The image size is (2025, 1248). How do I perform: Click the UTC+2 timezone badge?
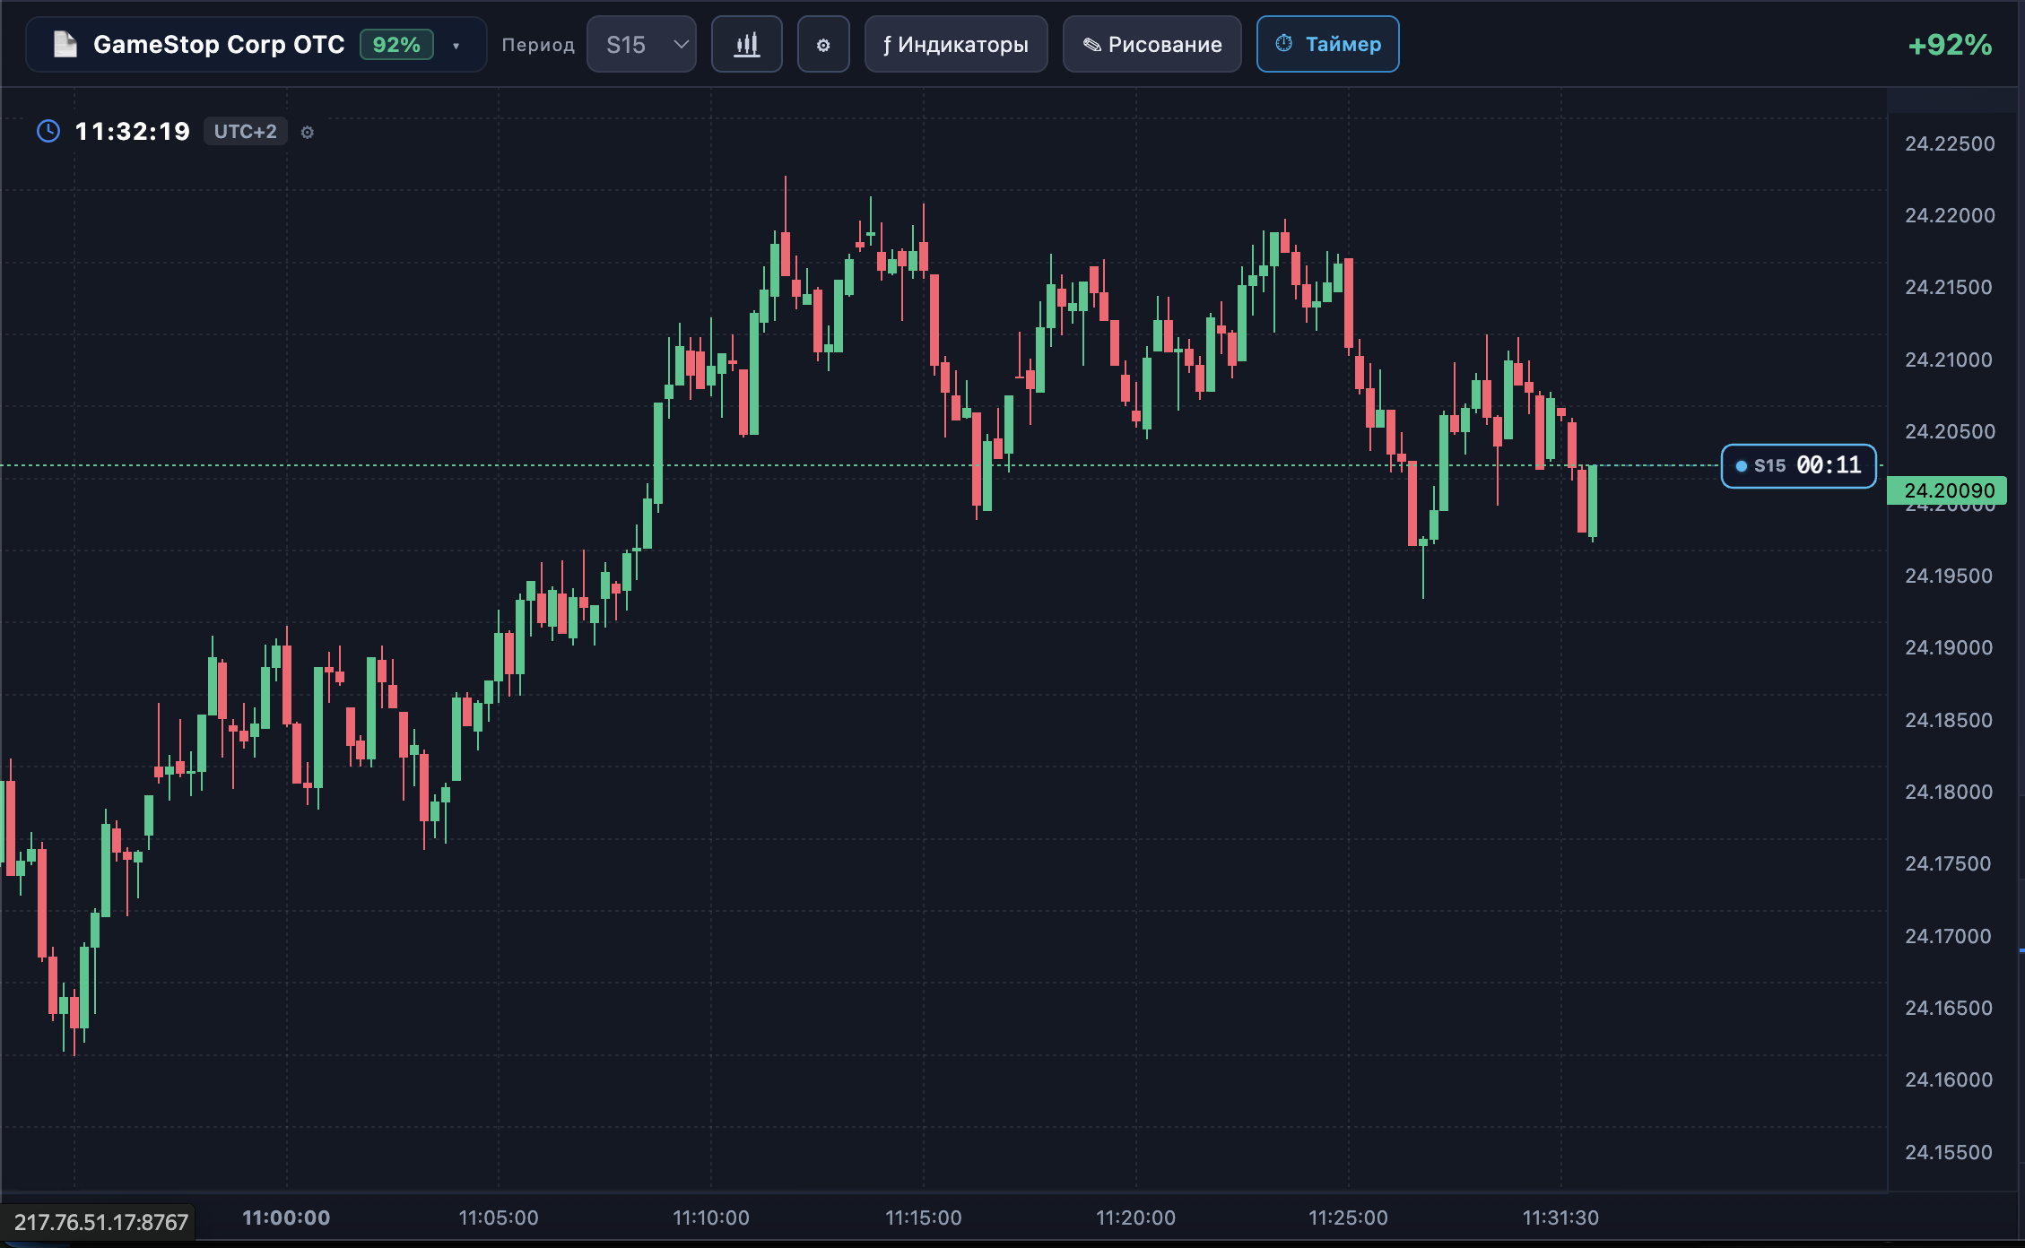click(x=245, y=131)
